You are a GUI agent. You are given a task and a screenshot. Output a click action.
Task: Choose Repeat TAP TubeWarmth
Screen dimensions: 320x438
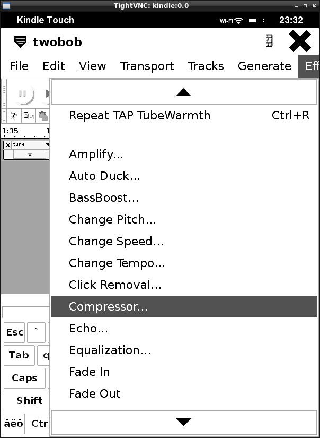(139, 115)
